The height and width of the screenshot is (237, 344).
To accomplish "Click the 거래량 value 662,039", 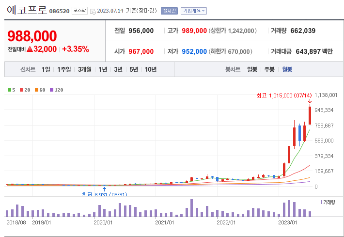I will point(303,31).
